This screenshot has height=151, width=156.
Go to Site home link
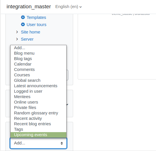click(31, 32)
